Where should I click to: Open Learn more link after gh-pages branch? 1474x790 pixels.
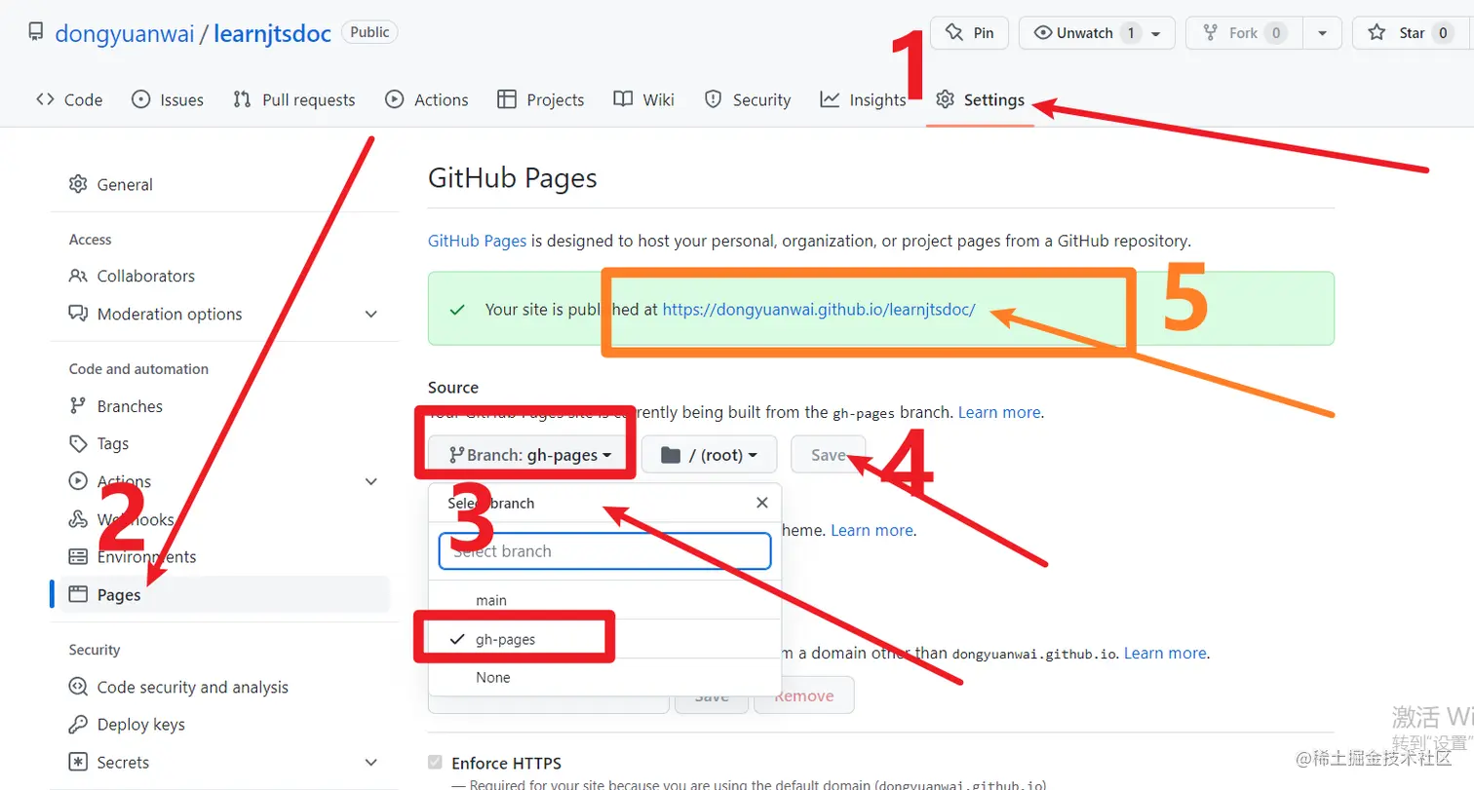[x=999, y=412]
